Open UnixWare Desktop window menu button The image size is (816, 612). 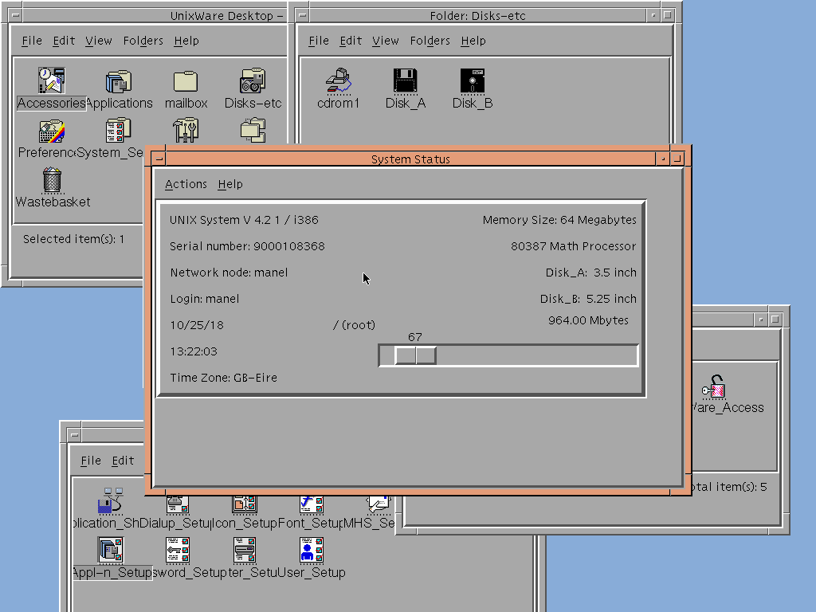tap(16, 15)
